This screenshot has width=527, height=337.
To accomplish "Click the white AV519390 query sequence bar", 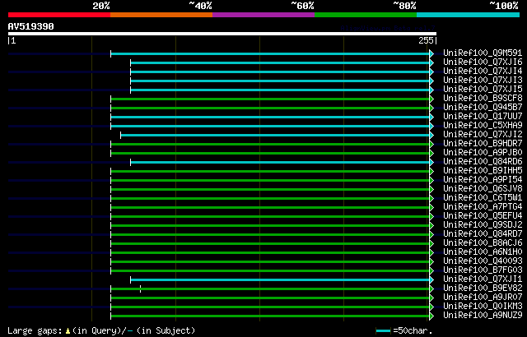I will pyautogui.click(x=222, y=34).
